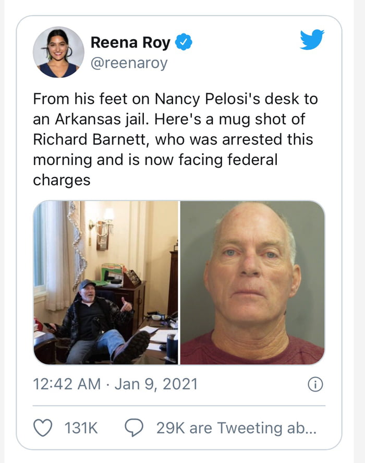
Task: Open the @reenaroy handle link
Action: click(129, 63)
